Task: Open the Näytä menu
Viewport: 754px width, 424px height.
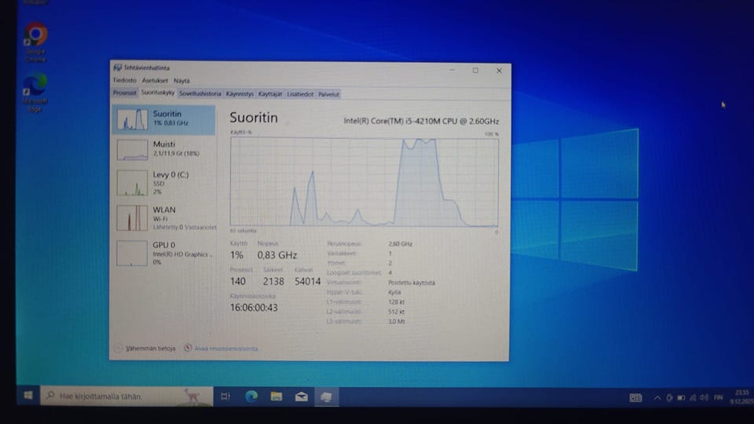Action: 181,81
